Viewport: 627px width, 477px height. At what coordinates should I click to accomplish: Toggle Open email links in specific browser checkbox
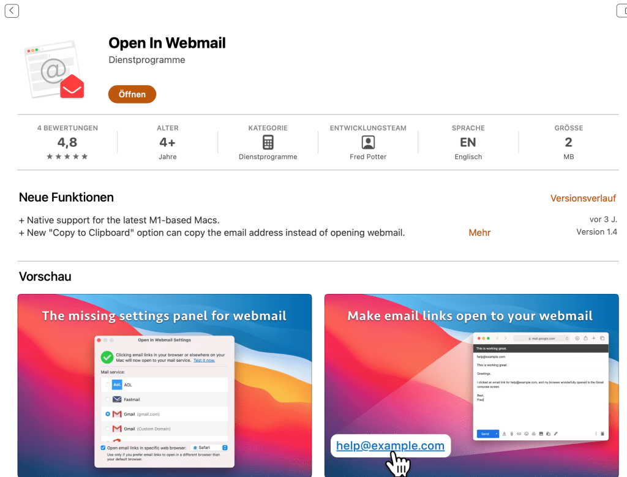coord(103,448)
